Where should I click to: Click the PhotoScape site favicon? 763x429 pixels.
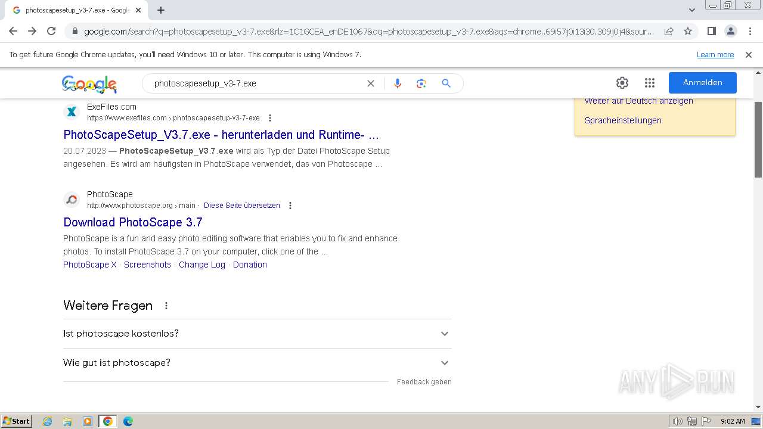[x=72, y=199]
